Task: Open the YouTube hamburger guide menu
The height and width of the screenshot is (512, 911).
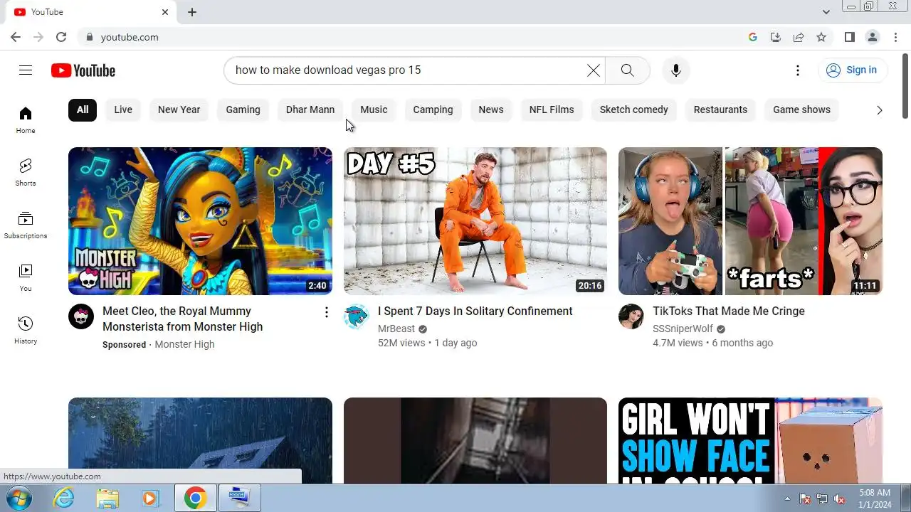Action: 26,70
